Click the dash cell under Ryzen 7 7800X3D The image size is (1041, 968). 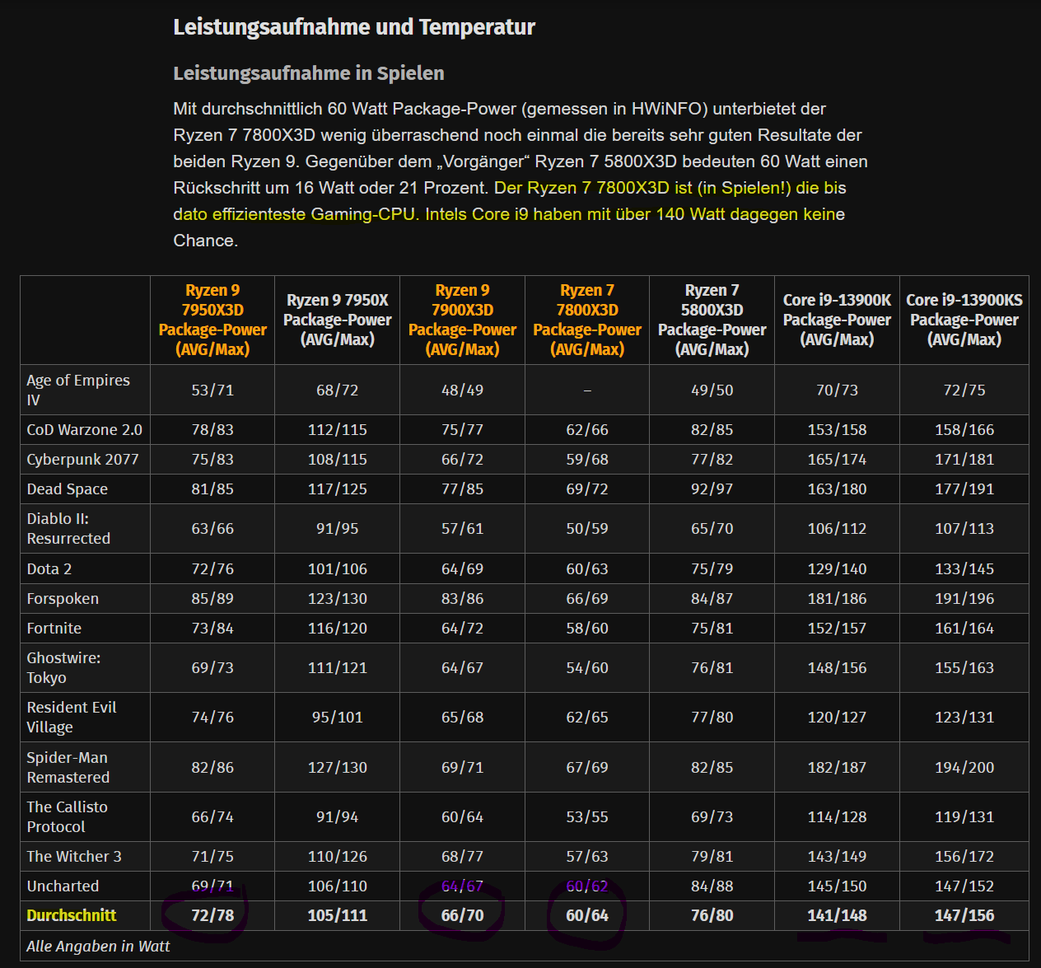coord(587,390)
